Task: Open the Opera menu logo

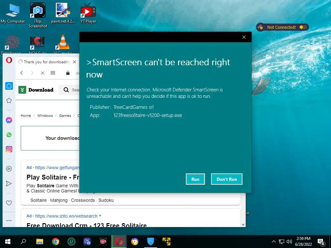Action: [x=9, y=60]
